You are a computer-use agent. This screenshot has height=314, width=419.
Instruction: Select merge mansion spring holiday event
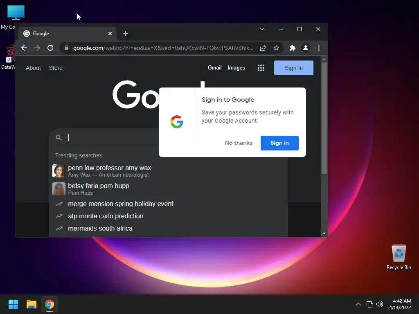click(x=168, y=204)
